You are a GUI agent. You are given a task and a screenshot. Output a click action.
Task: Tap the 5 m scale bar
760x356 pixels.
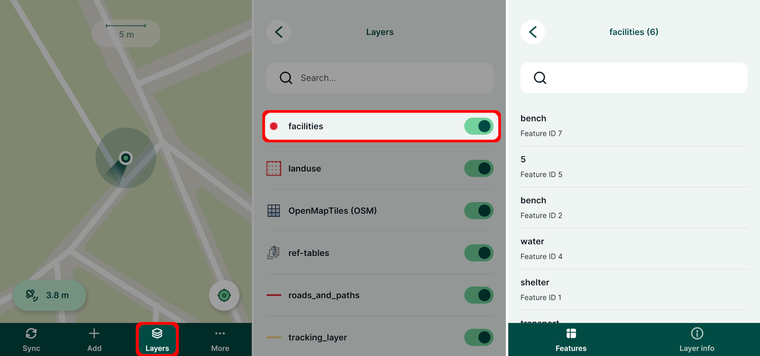[x=126, y=33]
